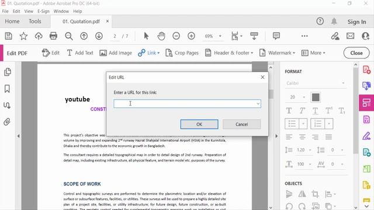
Task: Select the Hand pan tool
Action: click(x=161, y=36)
